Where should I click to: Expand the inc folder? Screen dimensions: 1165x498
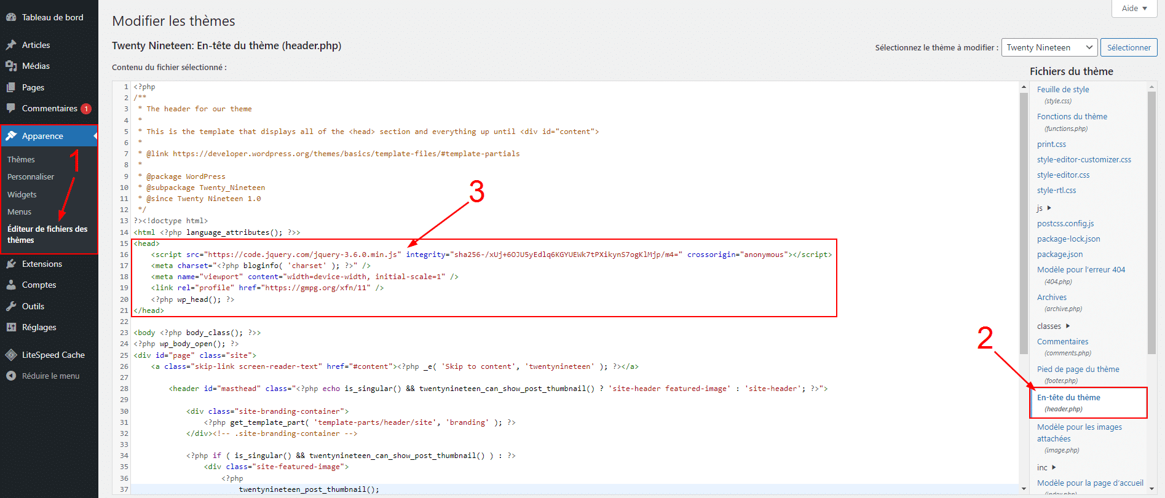click(1046, 467)
